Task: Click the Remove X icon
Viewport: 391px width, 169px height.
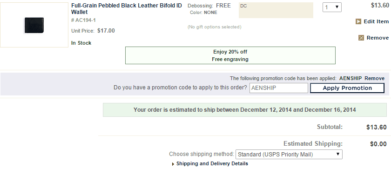Action: pyautogui.click(x=361, y=38)
